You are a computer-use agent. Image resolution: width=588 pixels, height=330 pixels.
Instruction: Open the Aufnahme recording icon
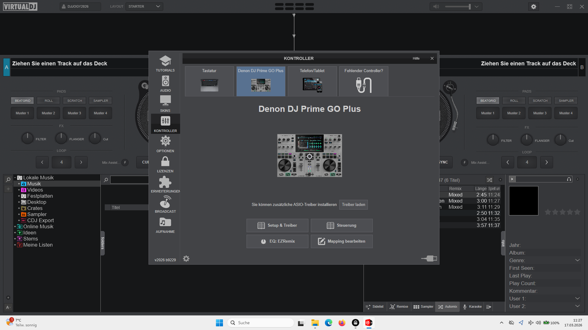pyautogui.click(x=165, y=222)
